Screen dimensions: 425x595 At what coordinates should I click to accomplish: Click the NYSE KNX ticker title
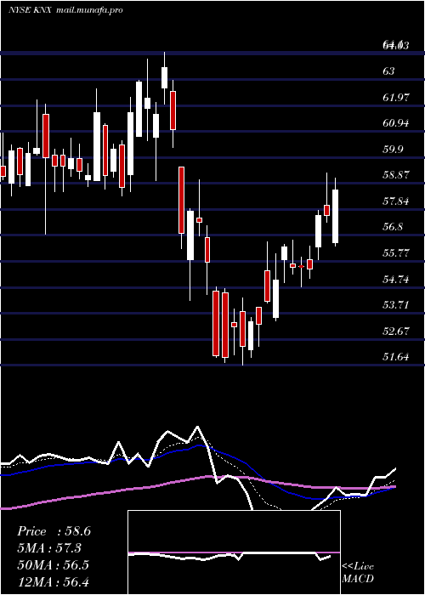pyautogui.click(x=31, y=10)
